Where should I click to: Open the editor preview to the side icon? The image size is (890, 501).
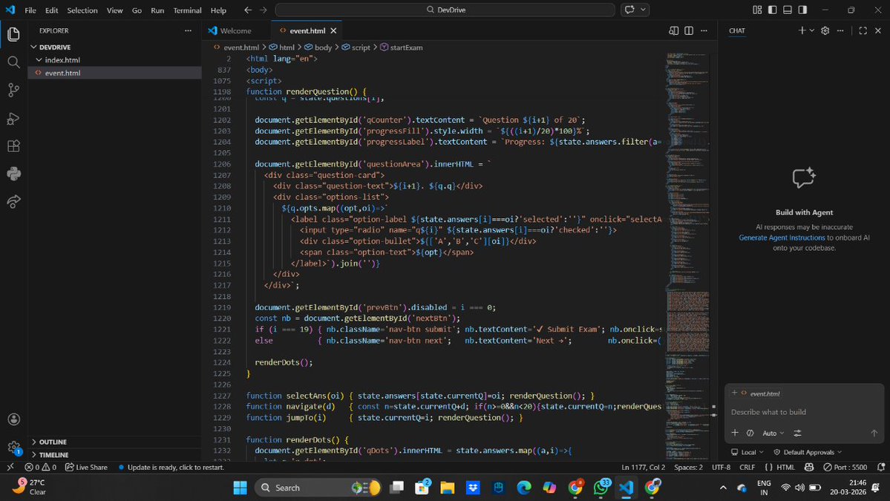coord(674,30)
